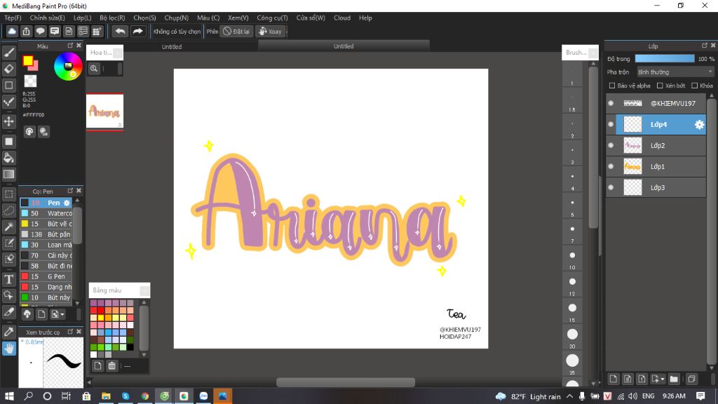Hide the Lớp4 layer

pos(611,125)
